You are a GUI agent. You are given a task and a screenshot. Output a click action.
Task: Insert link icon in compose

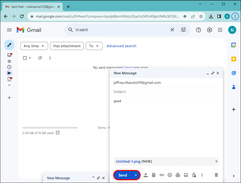click(x=161, y=175)
